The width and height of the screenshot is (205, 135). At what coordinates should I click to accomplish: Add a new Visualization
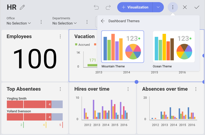135,7
